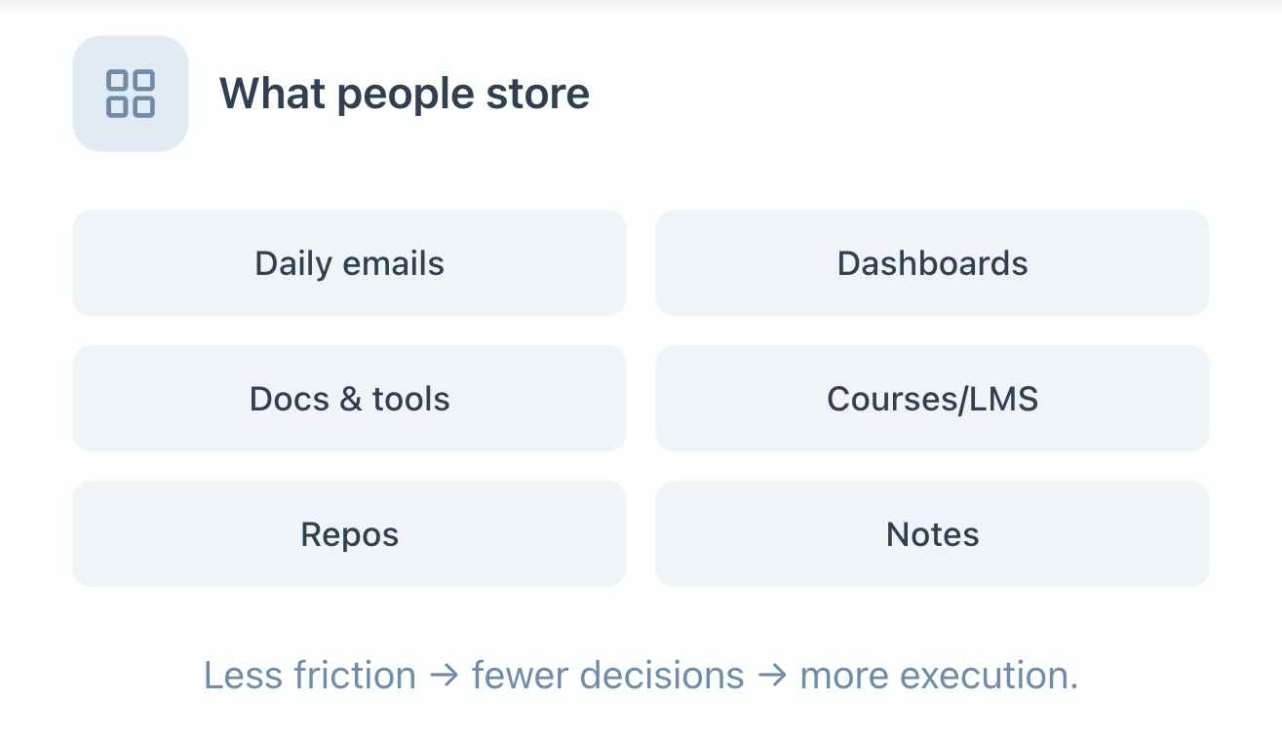Click the bottom-right square of grid icon
Viewport: 1282px width, 740px height.
[x=143, y=106]
